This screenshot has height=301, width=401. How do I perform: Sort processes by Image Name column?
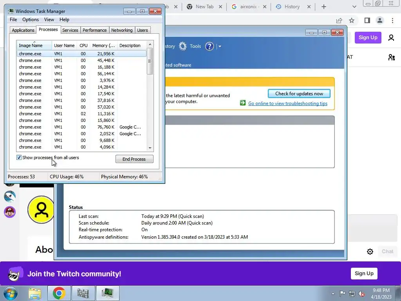[34, 45]
